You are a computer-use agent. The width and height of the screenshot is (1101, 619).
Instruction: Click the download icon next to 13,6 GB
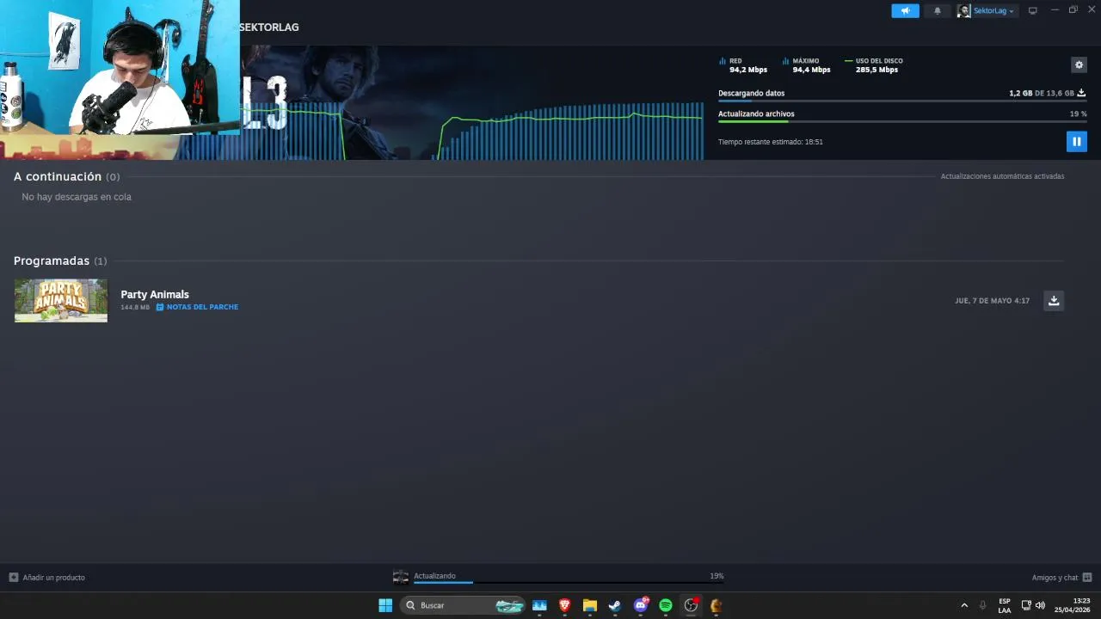[1081, 93]
